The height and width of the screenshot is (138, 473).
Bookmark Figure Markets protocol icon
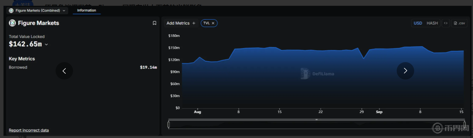click(154, 23)
